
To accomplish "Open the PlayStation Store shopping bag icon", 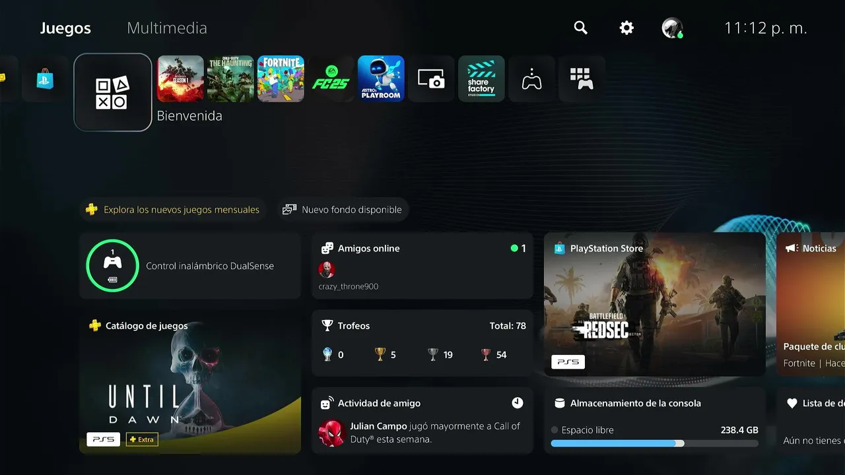I will [x=45, y=79].
